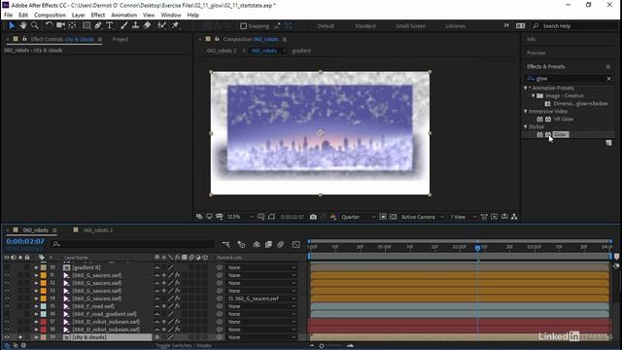Hide layer 11 060_G_saucers.swf eye
Viewport: 622px width, 350px height.
tap(7, 275)
